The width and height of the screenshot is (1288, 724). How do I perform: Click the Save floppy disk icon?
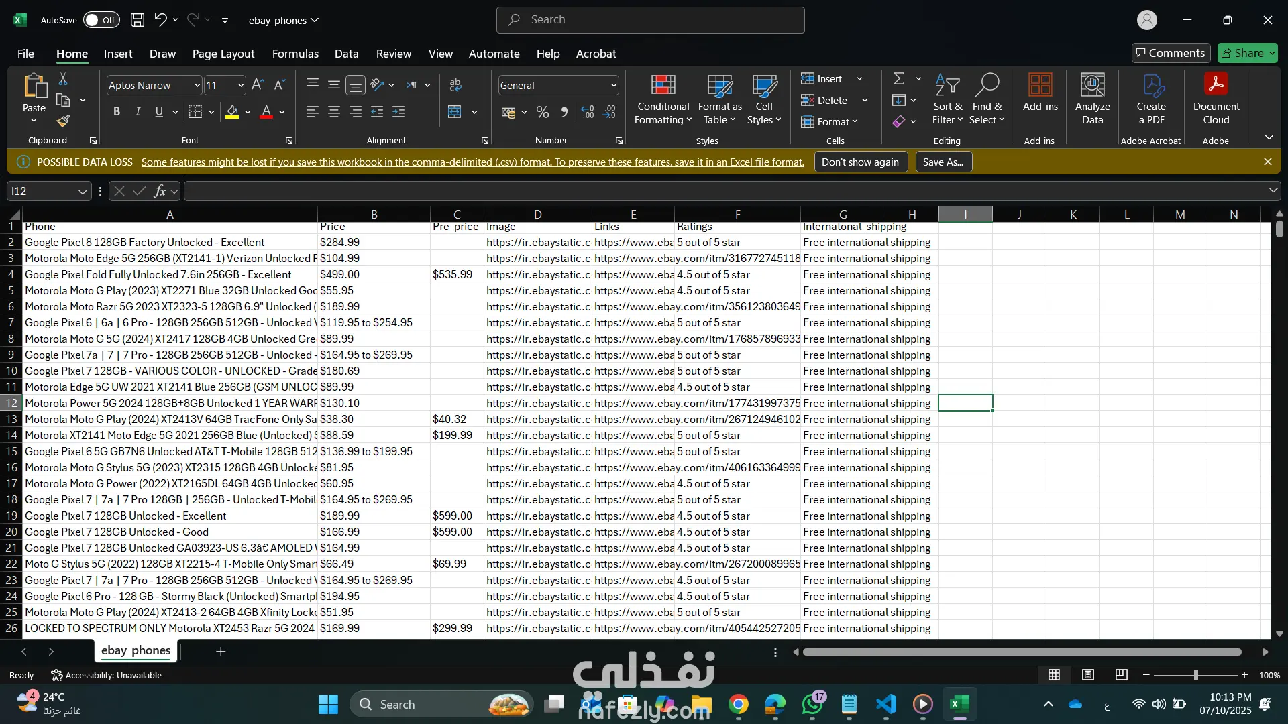138,20
